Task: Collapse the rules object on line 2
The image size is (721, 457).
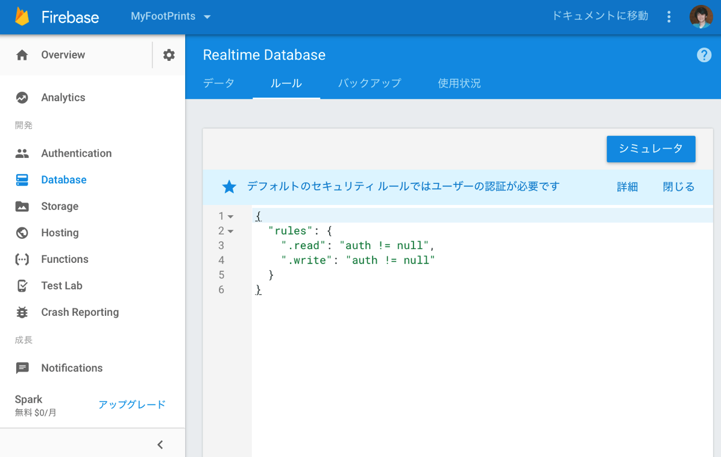Action: pos(229,230)
